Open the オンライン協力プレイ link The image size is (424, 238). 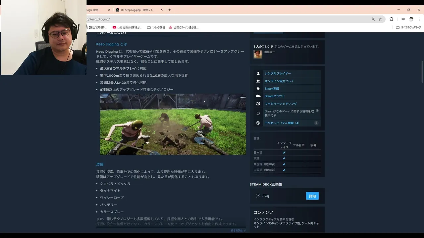pyautogui.click(x=279, y=81)
